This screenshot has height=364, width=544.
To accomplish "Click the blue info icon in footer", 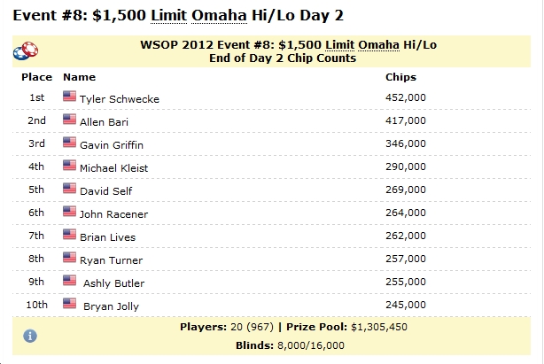I will pos(30,336).
